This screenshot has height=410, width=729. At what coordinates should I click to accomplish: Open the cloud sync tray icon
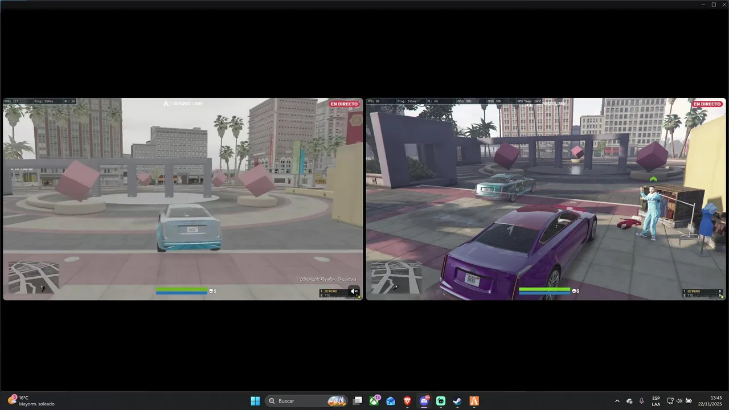(629, 401)
